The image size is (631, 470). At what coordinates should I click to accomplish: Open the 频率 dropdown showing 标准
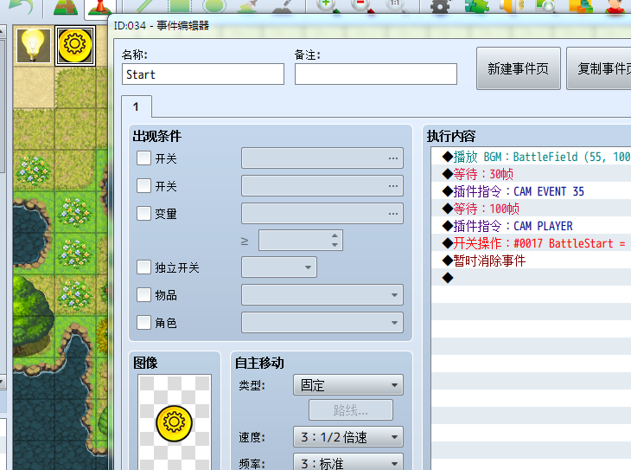(x=348, y=463)
